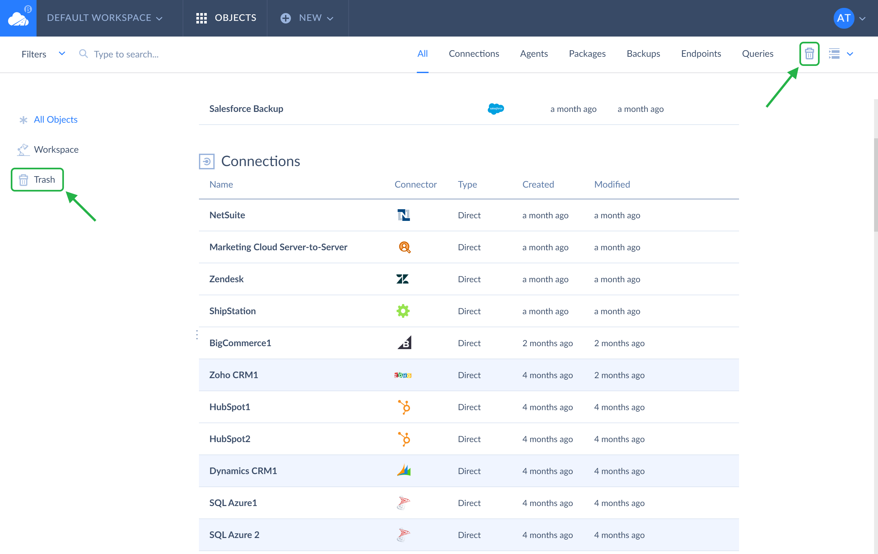Click the Trash bin icon in sidebar
878x554 pixels.
pos(23,179)
